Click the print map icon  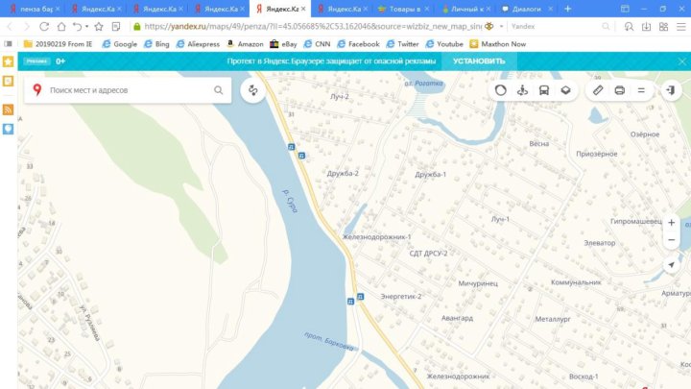[x=619, y=90]
